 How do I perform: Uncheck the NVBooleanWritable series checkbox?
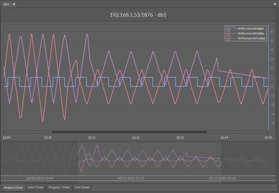[x=228, y=29]
